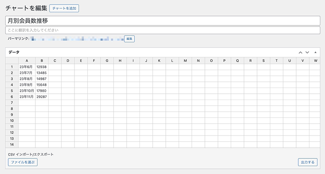325x174 pixels.
Task: Move the データ panel up
Action: click(300, 52)
